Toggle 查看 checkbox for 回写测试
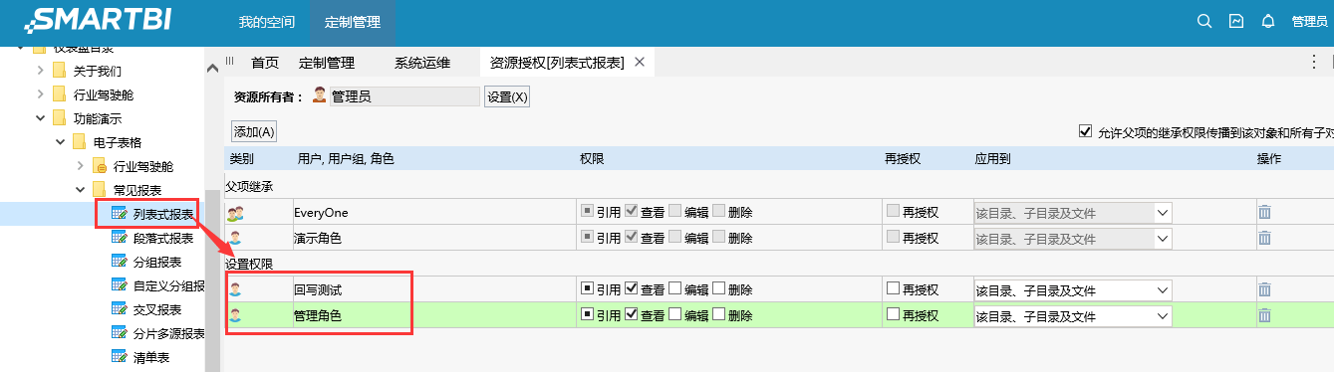 (631, 289)
